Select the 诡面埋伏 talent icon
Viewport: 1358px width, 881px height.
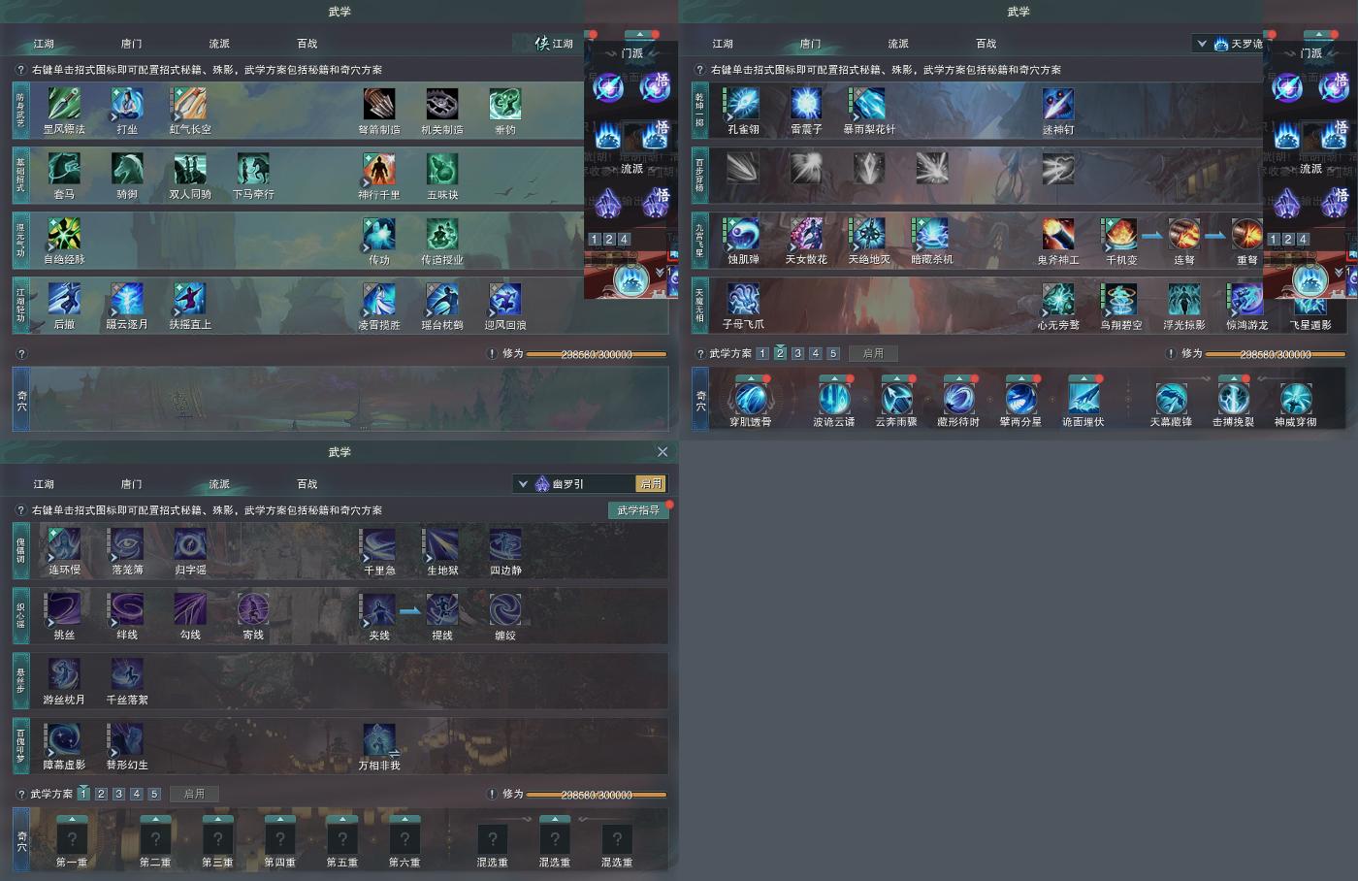[x=1083, y=398]
